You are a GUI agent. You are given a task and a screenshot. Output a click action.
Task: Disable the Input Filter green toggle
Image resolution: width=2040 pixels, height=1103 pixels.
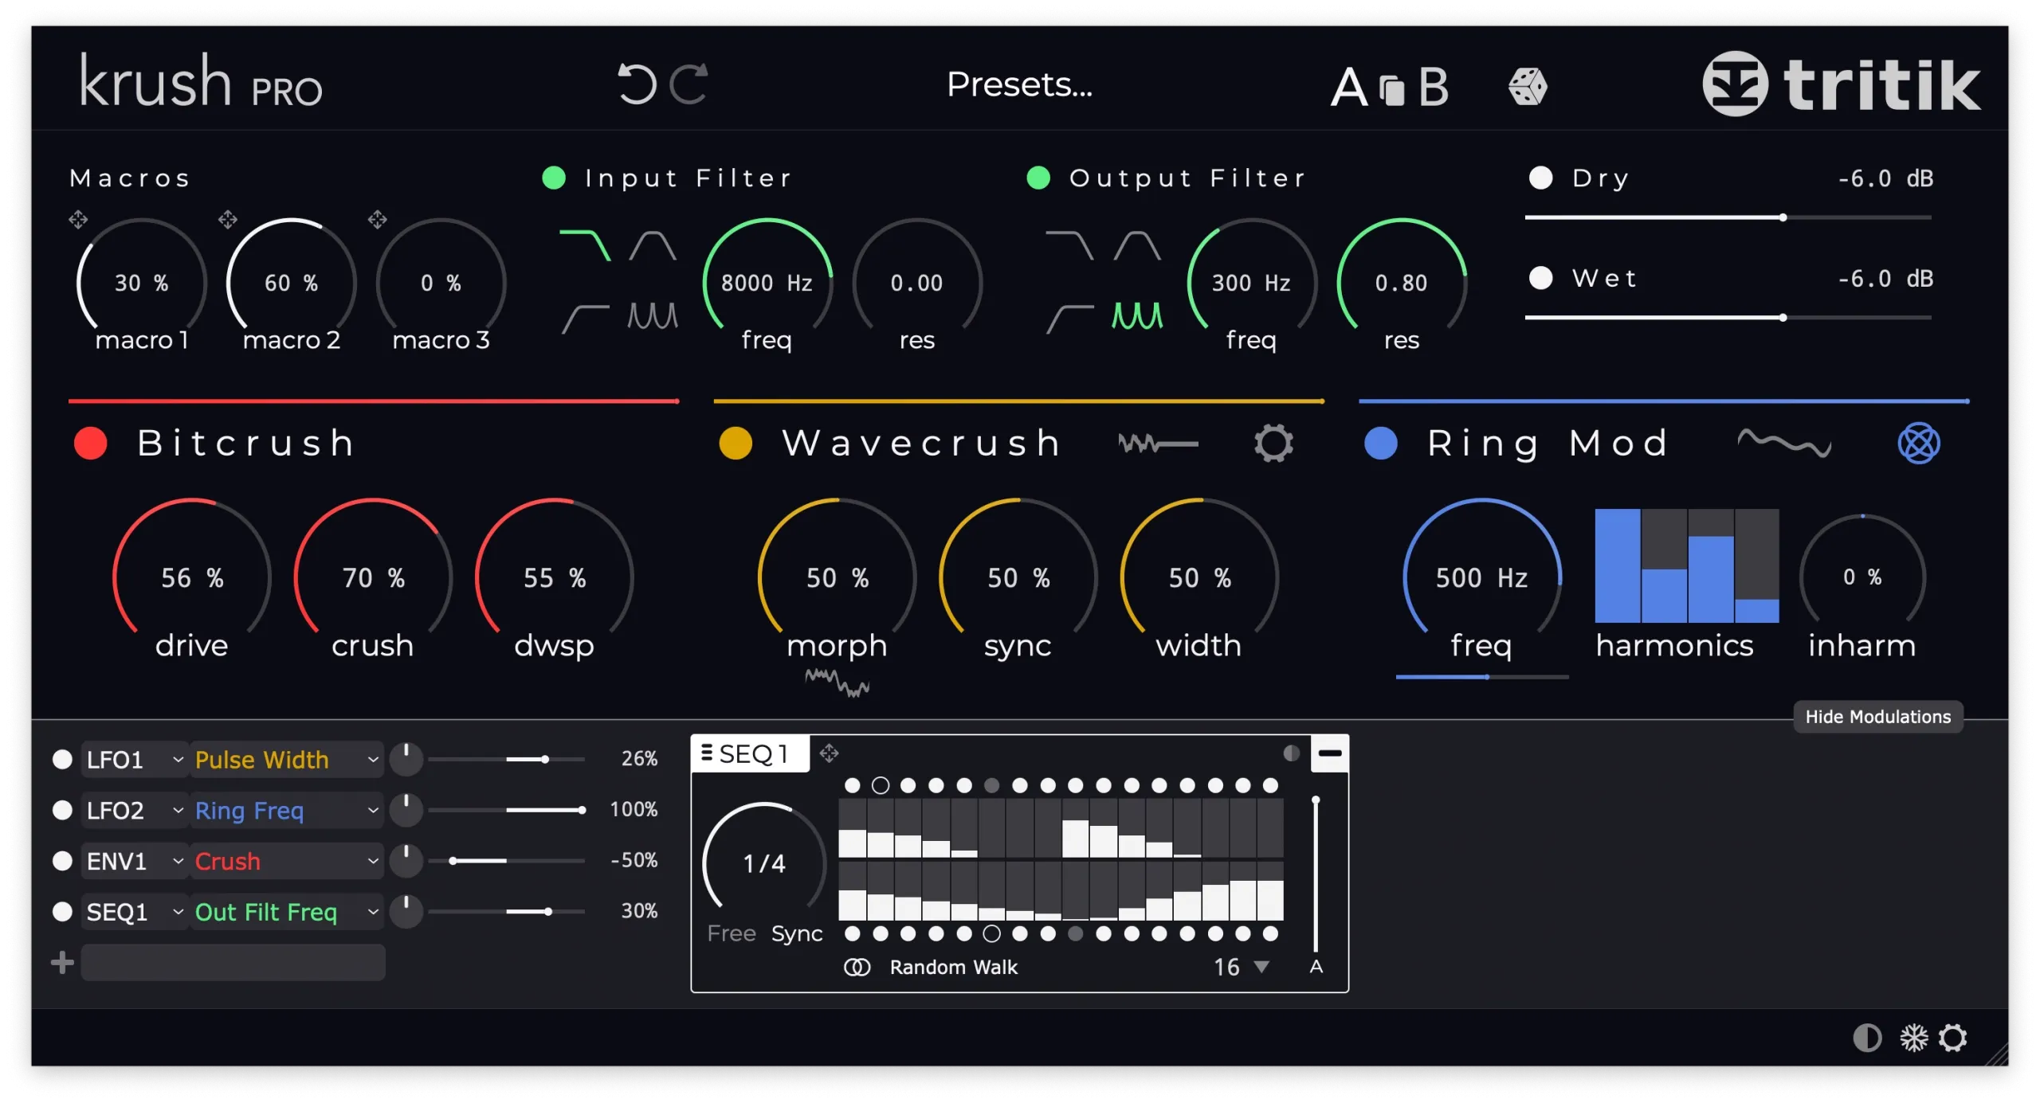[x=554, y=178]
